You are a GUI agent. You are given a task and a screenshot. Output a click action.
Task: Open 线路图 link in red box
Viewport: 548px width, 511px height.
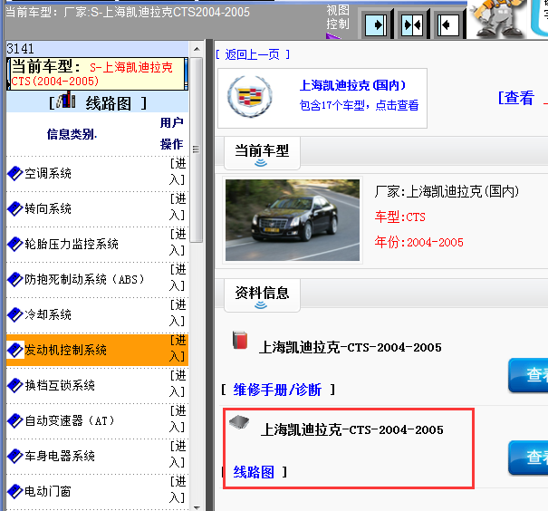click(254, 472)
